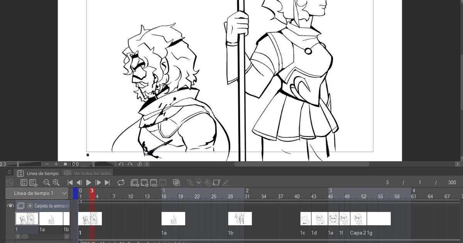Rotate canvas right
The width and height of the screenshot is (463, 243).
(130, 164)
